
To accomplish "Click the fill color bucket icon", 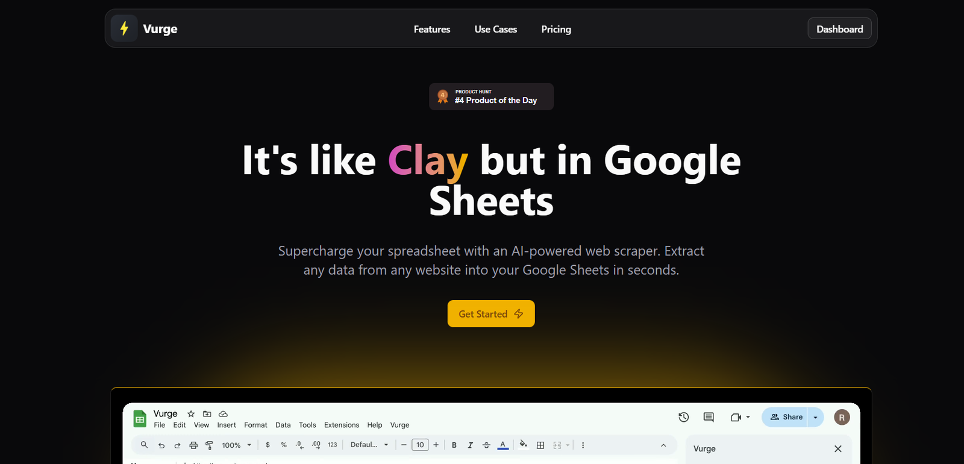I will pos(523,445).
